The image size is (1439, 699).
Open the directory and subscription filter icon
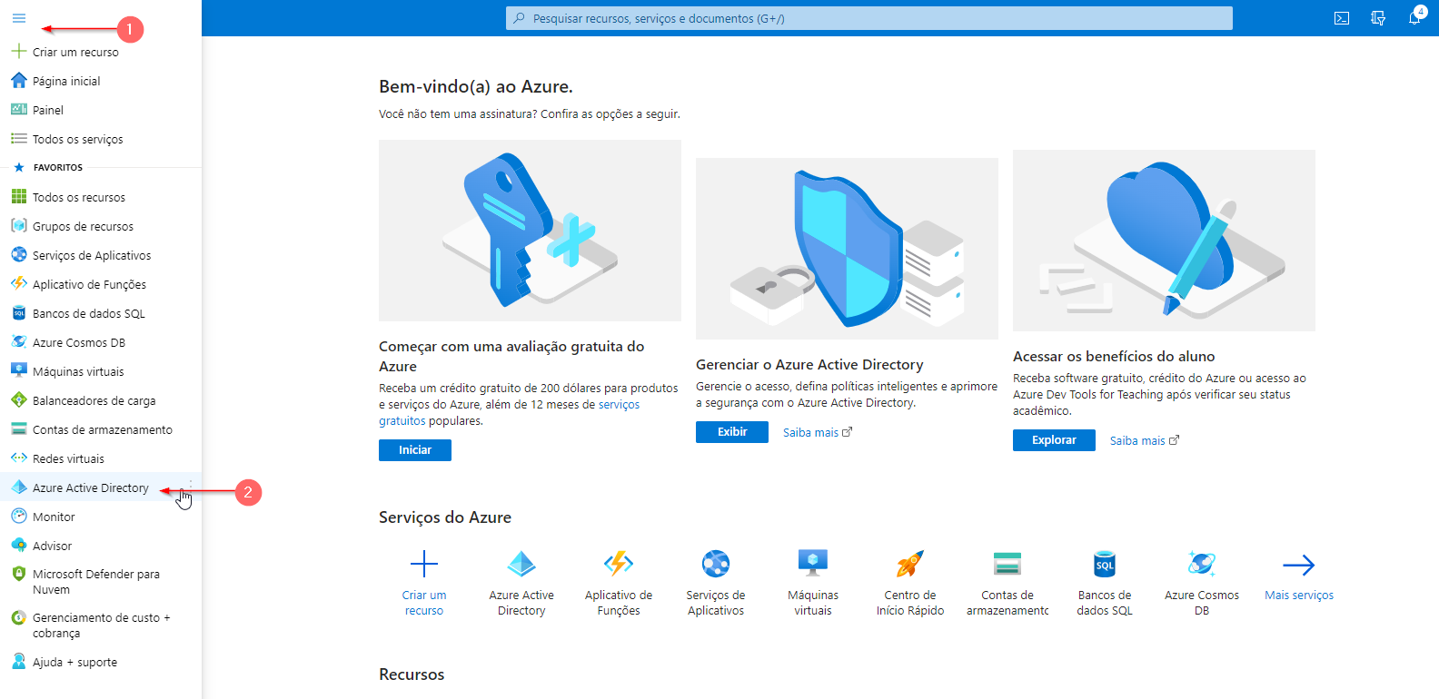[x=1378, y=18]
